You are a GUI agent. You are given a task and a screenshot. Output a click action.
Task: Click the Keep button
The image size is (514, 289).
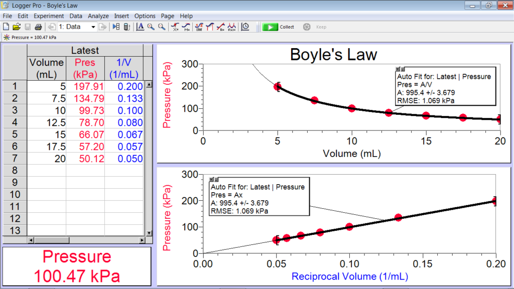point(315,27)
